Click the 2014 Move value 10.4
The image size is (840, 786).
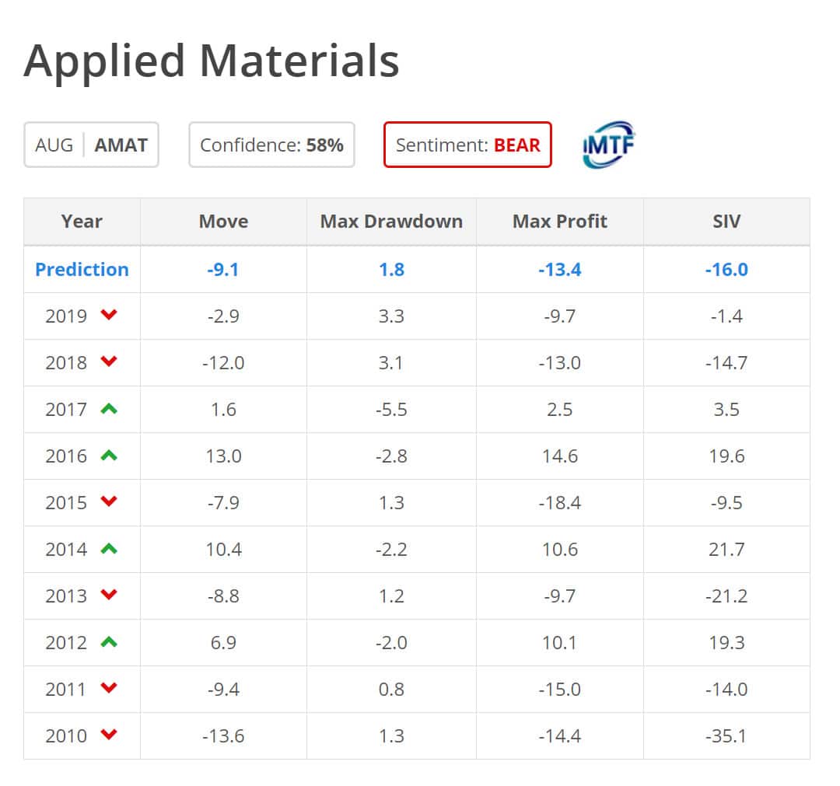pyautogui.click(x=223, y=550)
